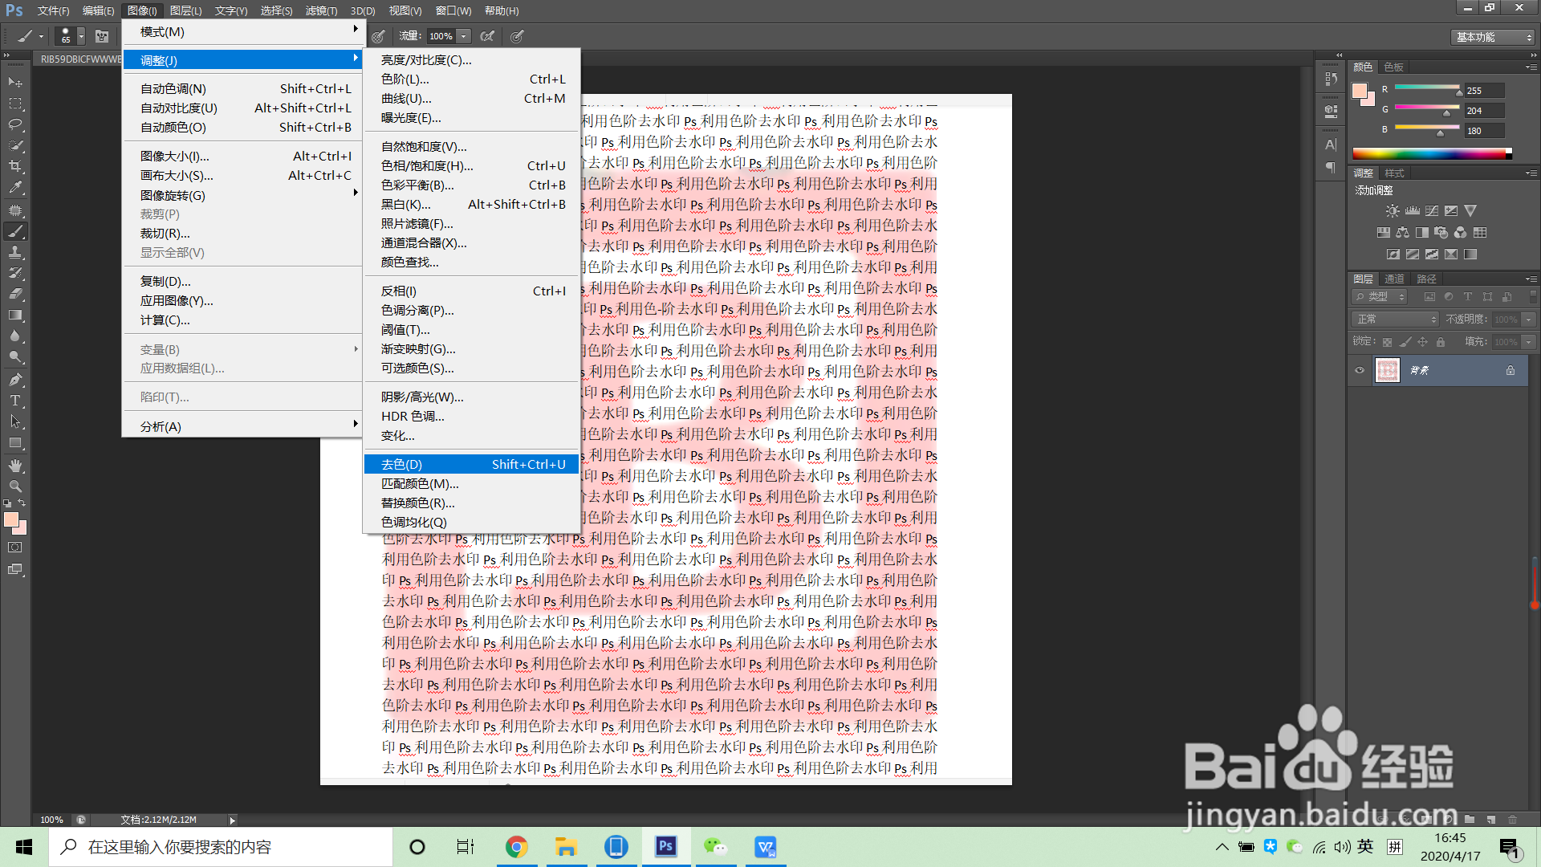
Task: Click the foreground color swatch in the Color panel
Action: tap(1360, 91)
